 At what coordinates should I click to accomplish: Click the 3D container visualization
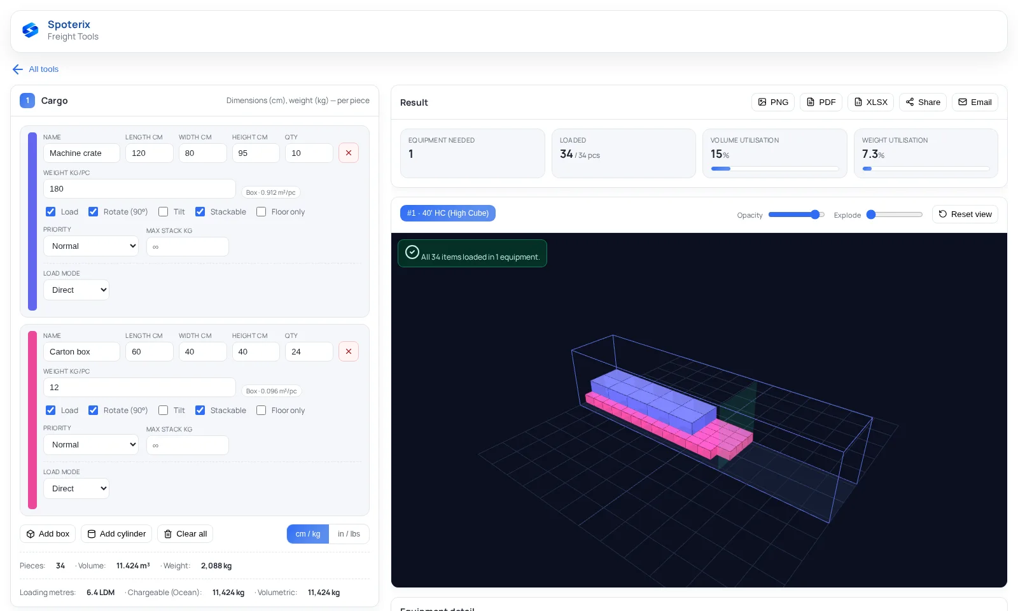coord(699,410)
